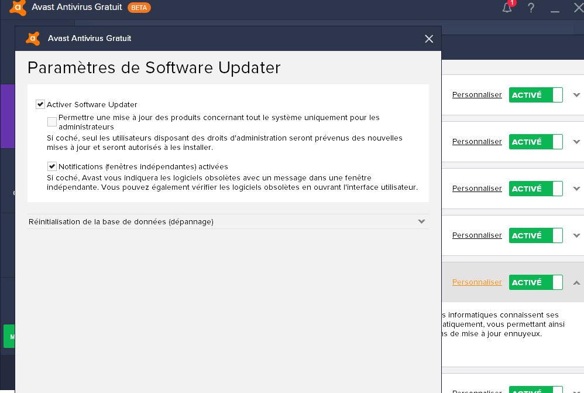Toggle the Activer Software Updater checkbox

40,104
